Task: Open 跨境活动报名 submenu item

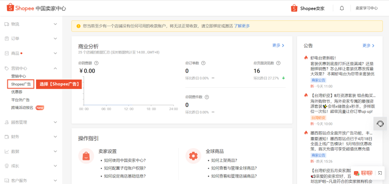Action: 22,108
